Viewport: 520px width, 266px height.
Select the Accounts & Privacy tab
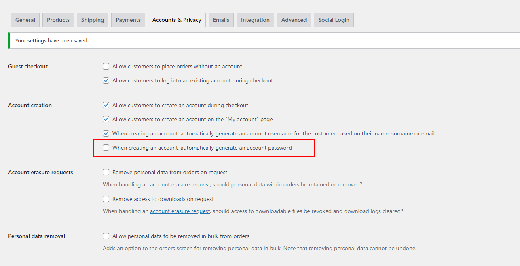coord(177,20)
